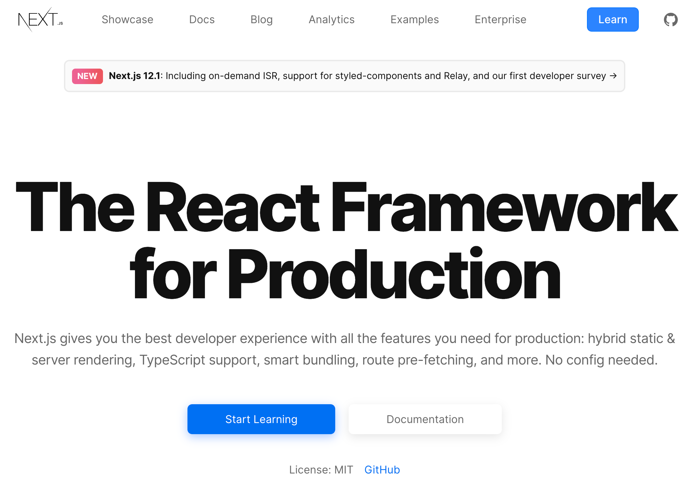This screenshot has width=696, height=493.
Task: Click the Start Learning button
Action: click(x=261, y=419)
